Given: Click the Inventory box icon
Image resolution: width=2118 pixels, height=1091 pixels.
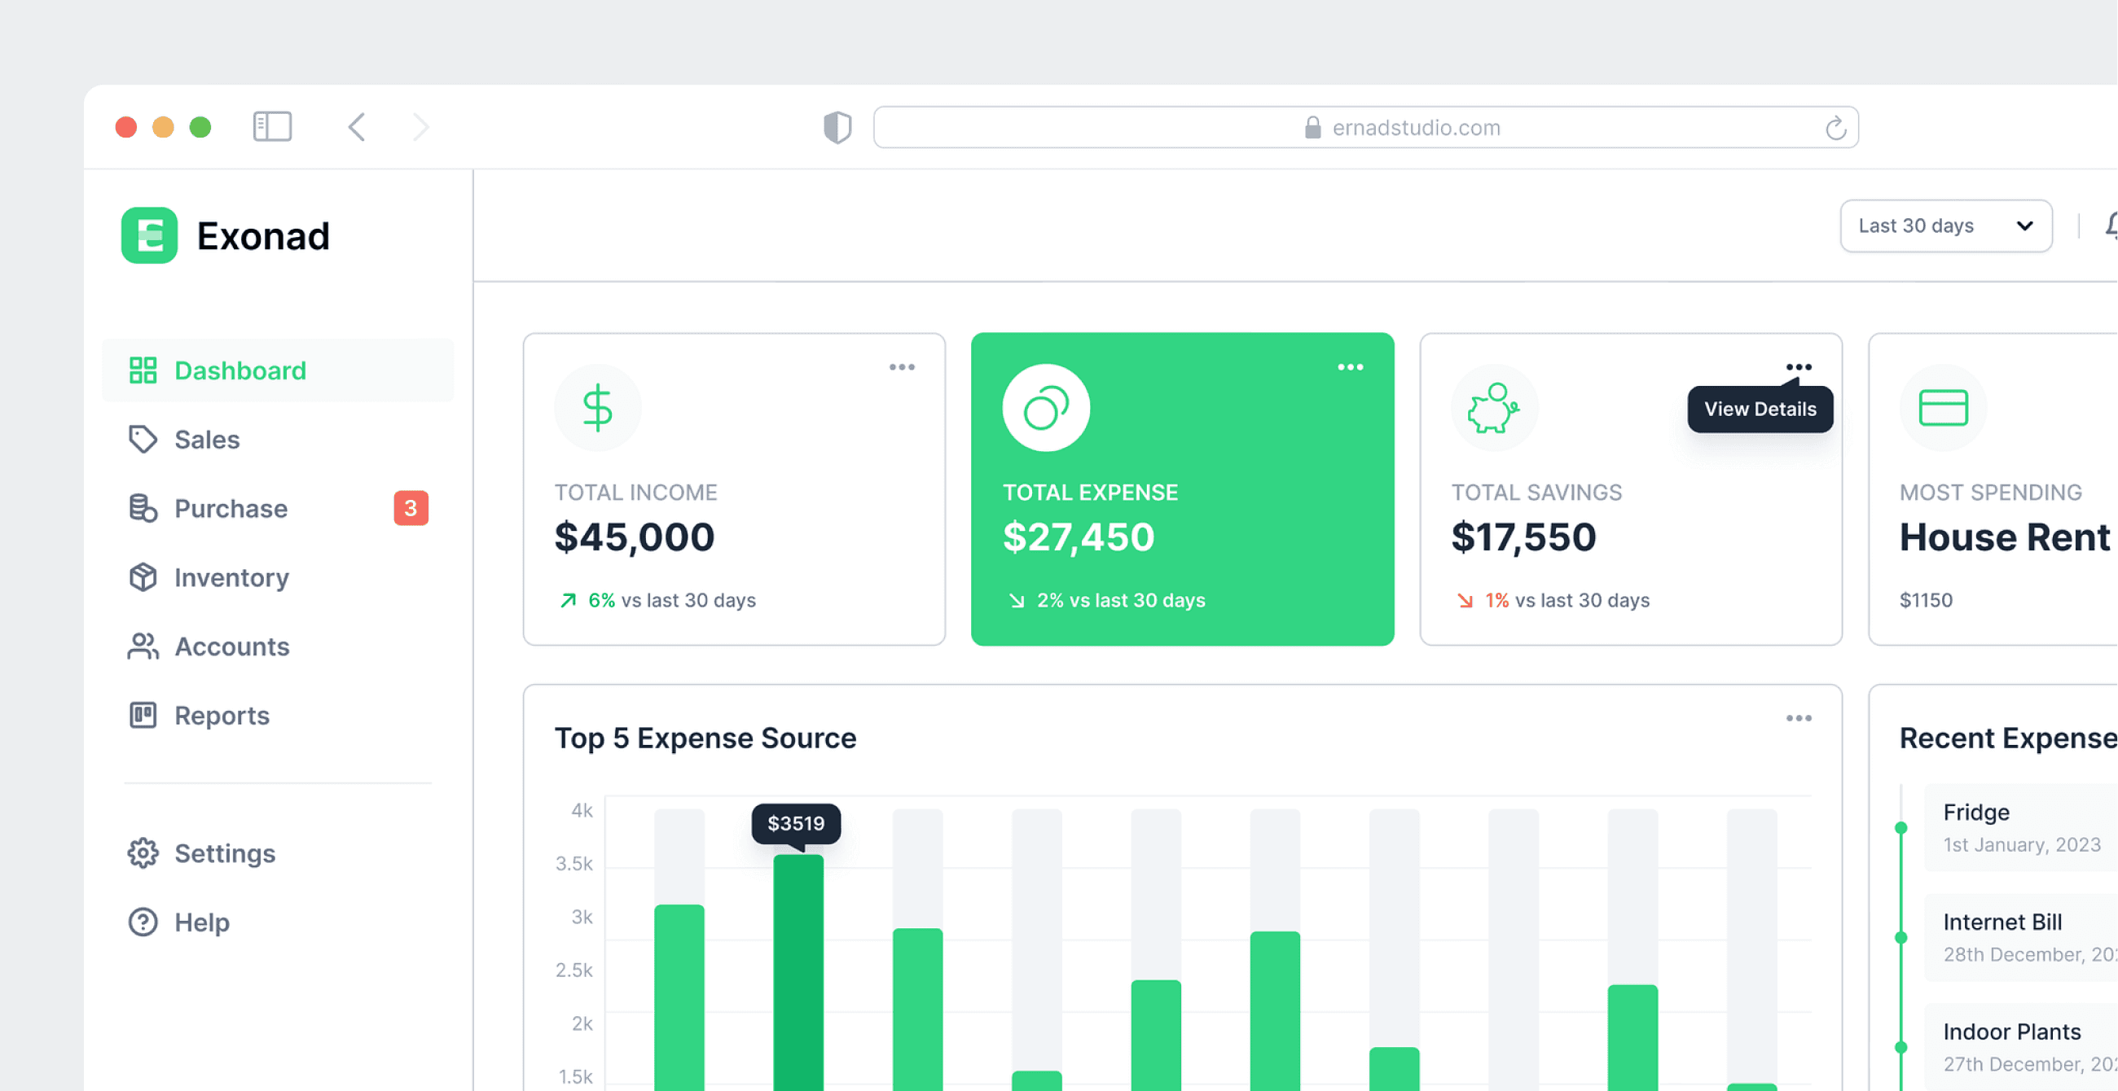Looking at the screenshot, I should tap(143, 577).
